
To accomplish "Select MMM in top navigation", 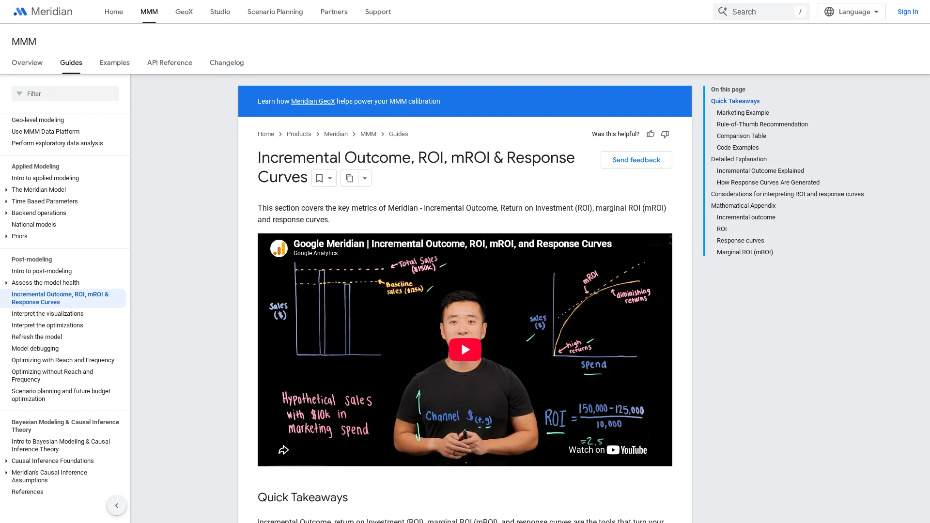I will point(149,12).
